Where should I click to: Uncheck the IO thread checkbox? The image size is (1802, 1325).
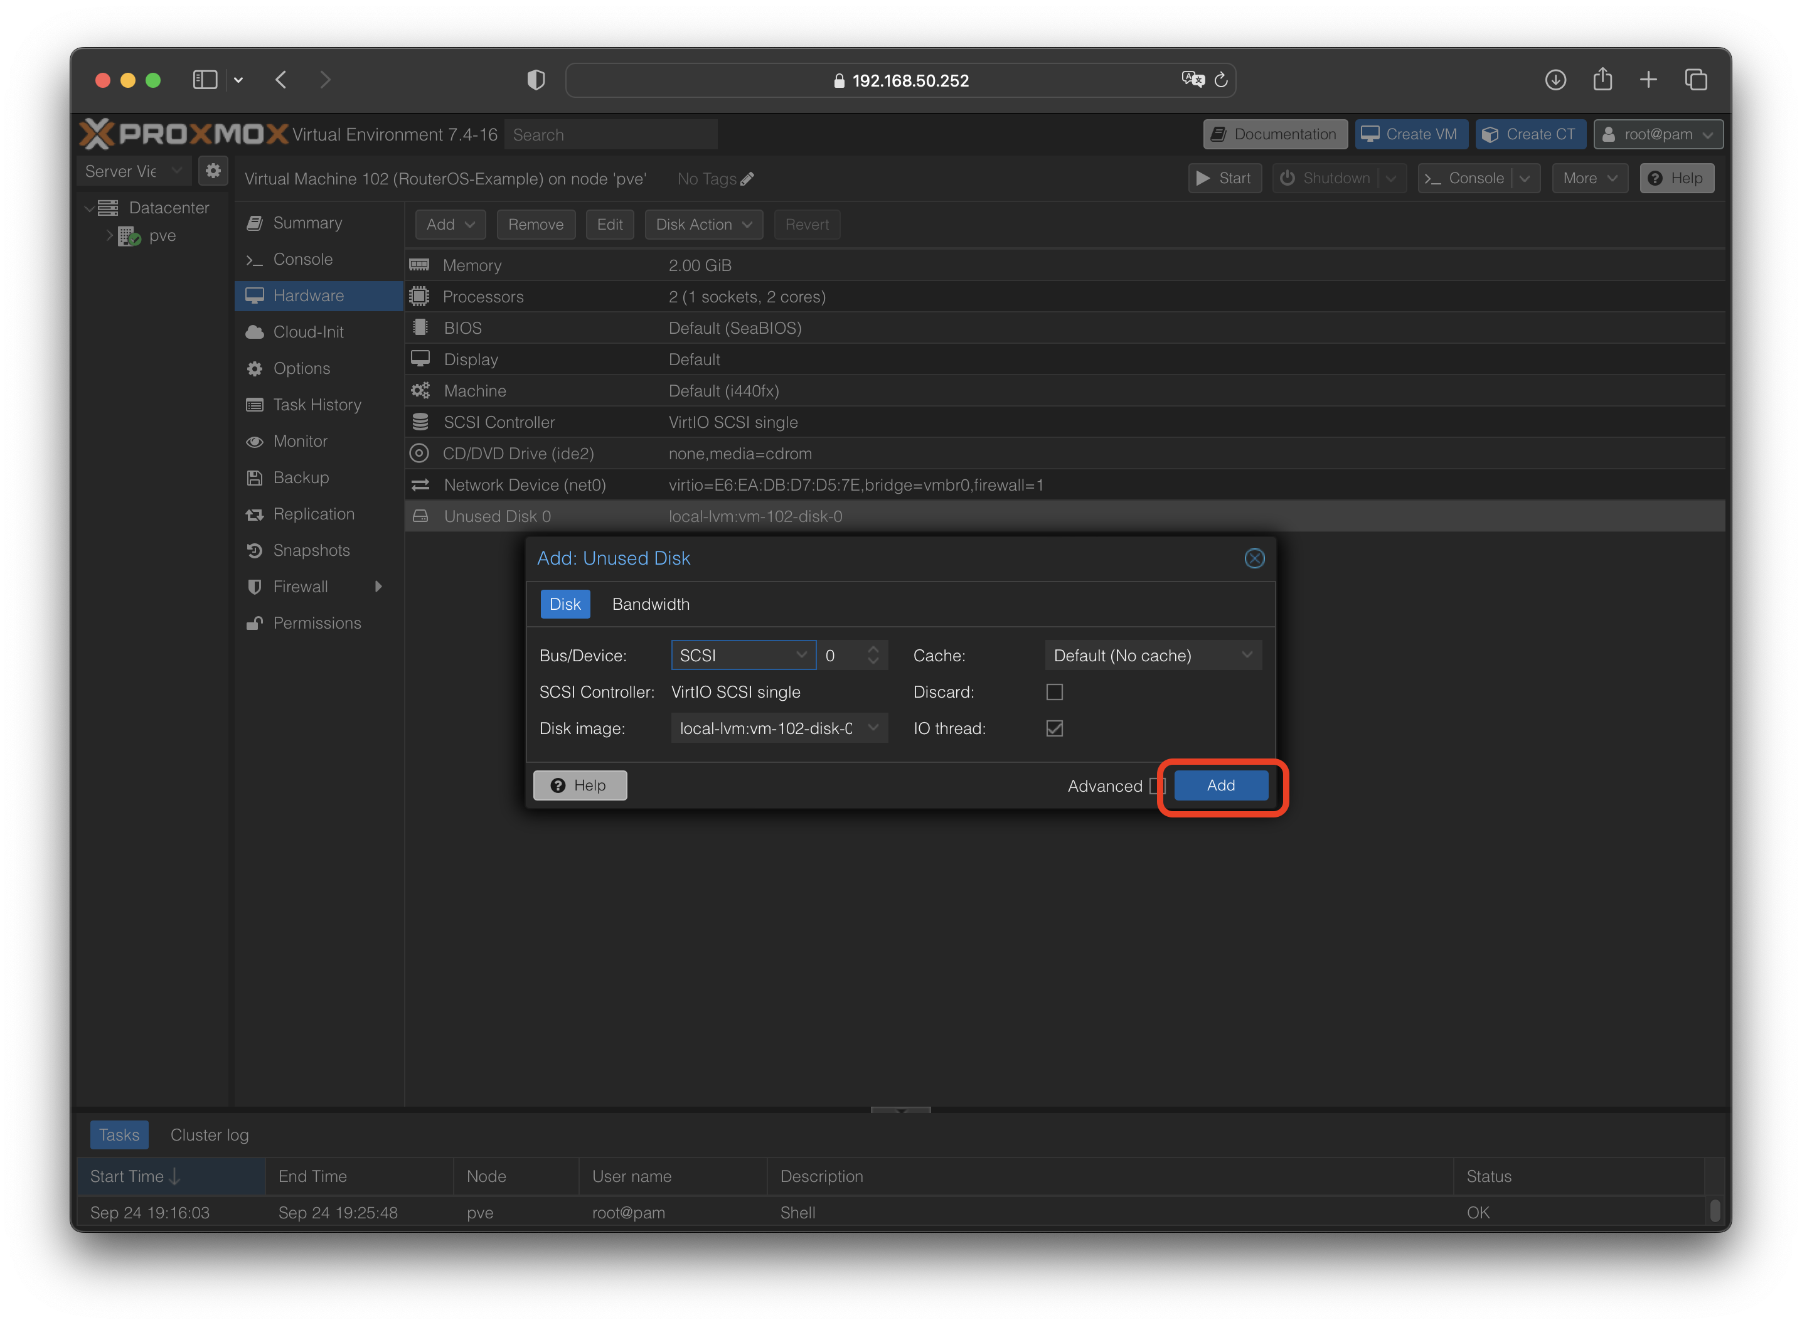point(1055,728)
